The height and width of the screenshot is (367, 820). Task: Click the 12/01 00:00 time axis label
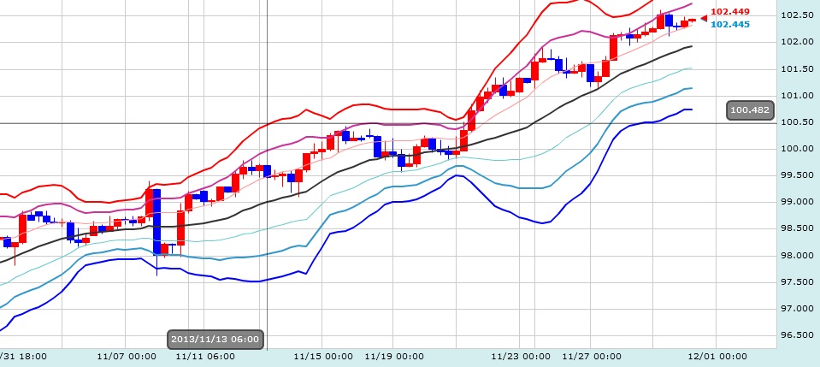coord(717,357)
